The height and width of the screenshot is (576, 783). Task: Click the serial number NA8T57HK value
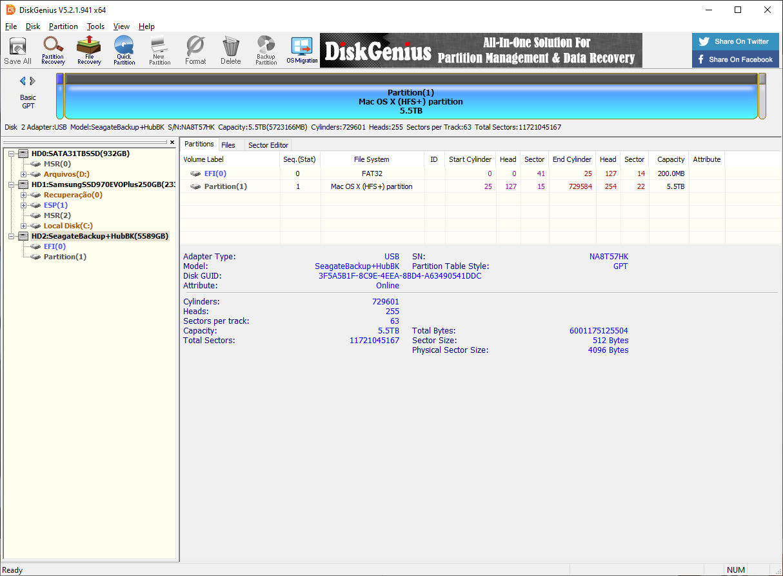pos(609,257)
